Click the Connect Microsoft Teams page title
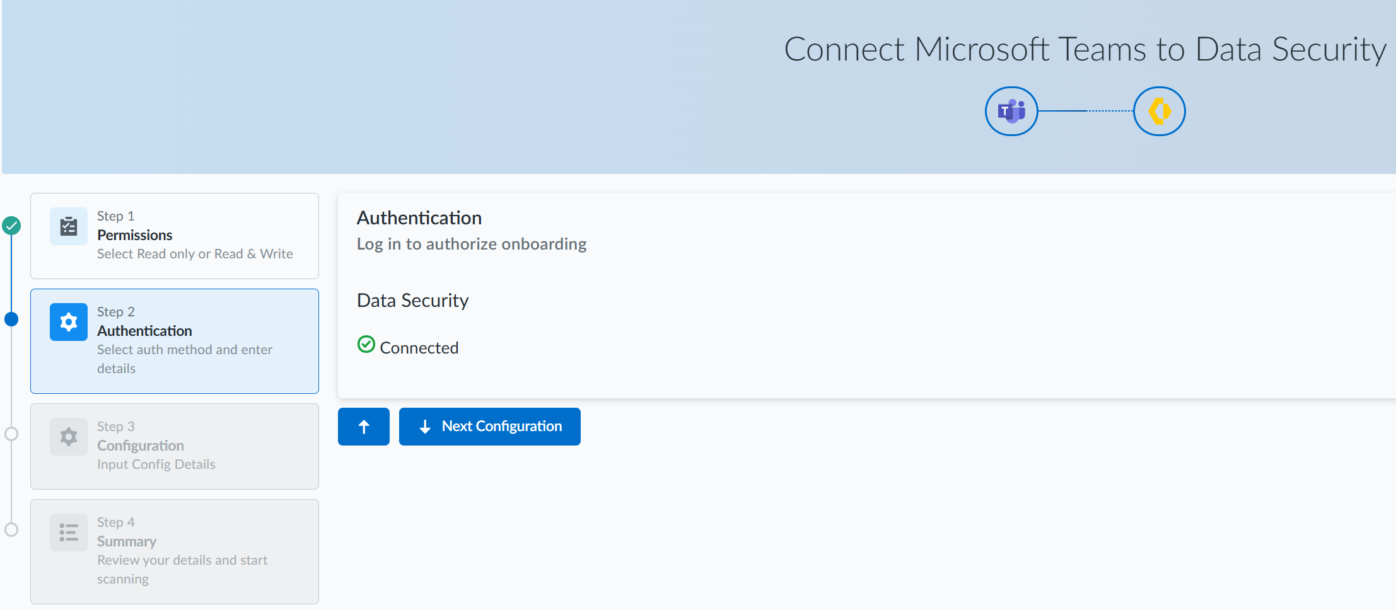Image resolution: width=1396 pixels, height=610 pixels. click(1085, 49)
